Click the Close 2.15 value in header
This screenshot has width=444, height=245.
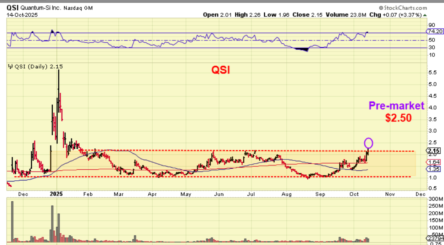pos(308,15)
